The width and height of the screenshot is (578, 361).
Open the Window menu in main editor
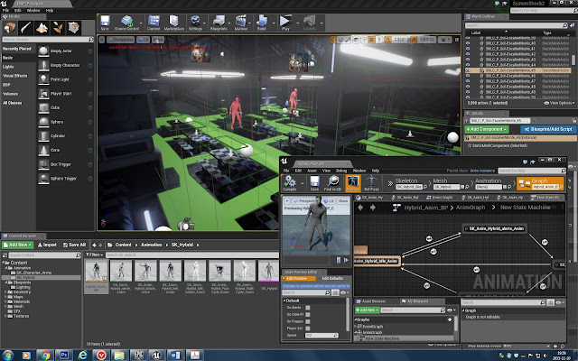click(x=33, y=10)
